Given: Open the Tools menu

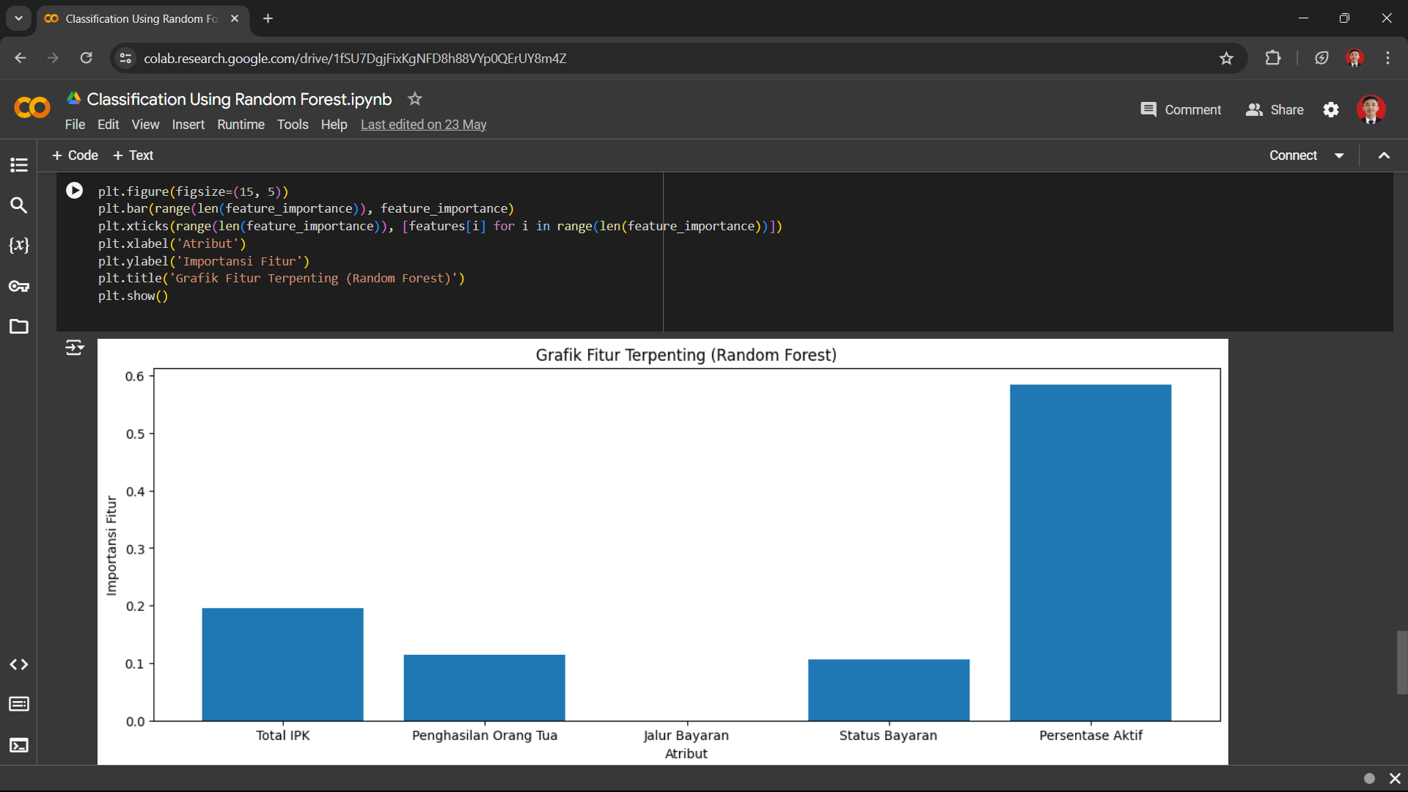Looking at the screenshot, I should pyautogui.click(x=292, y=125).
